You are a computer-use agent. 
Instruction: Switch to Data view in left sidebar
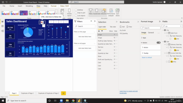(3, 26)
